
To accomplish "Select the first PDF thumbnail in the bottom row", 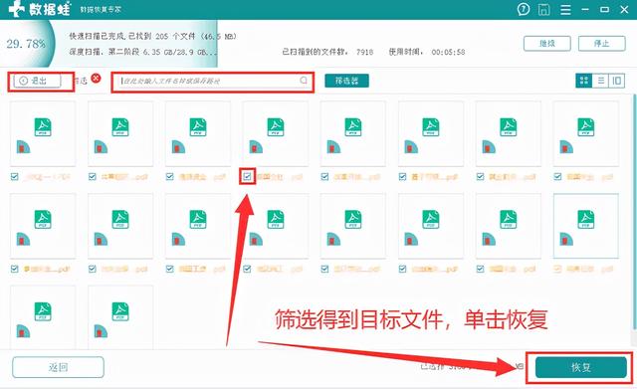I will [x=43, y=317].
